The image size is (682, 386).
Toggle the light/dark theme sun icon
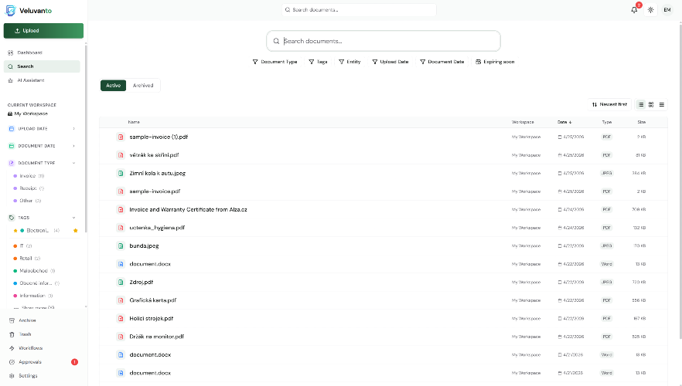coord(651,9)
